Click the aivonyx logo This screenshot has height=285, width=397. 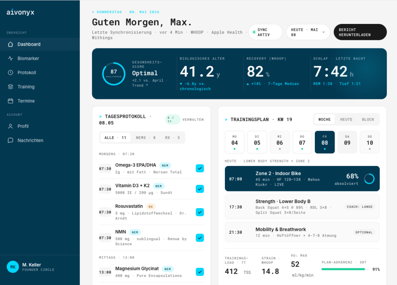pyautogui.click(x=20, y=12)
